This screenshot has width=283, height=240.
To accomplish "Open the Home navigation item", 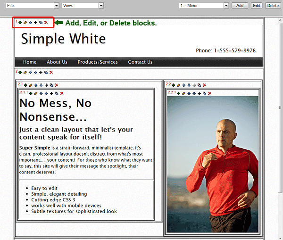I will [x=30, y=62].
